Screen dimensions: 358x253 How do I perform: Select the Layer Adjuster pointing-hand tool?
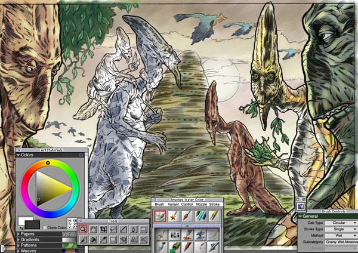pos(124,239)
